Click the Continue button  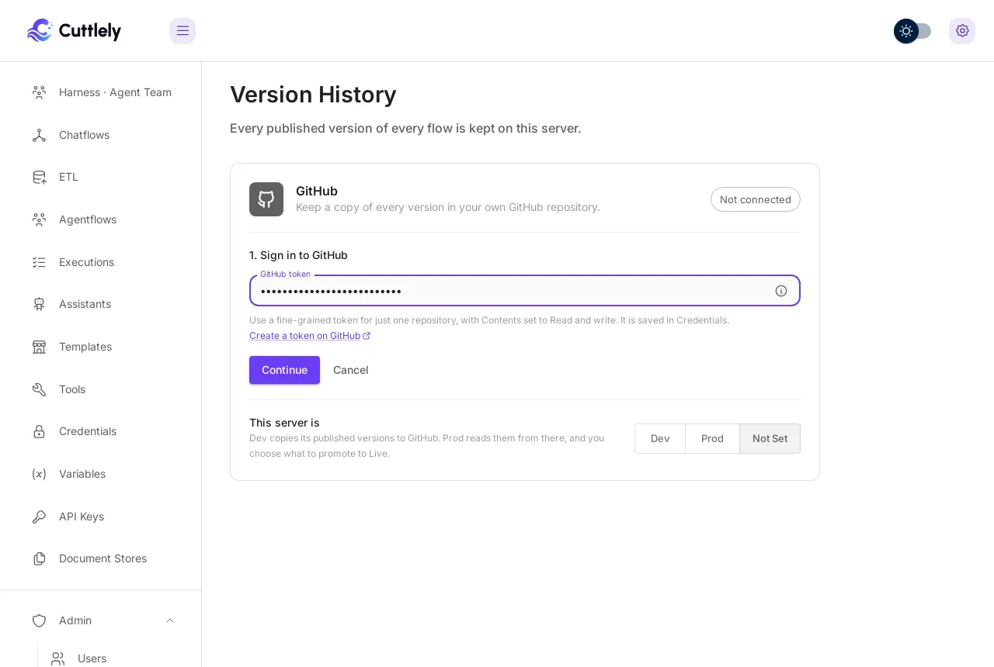(284, 370)
